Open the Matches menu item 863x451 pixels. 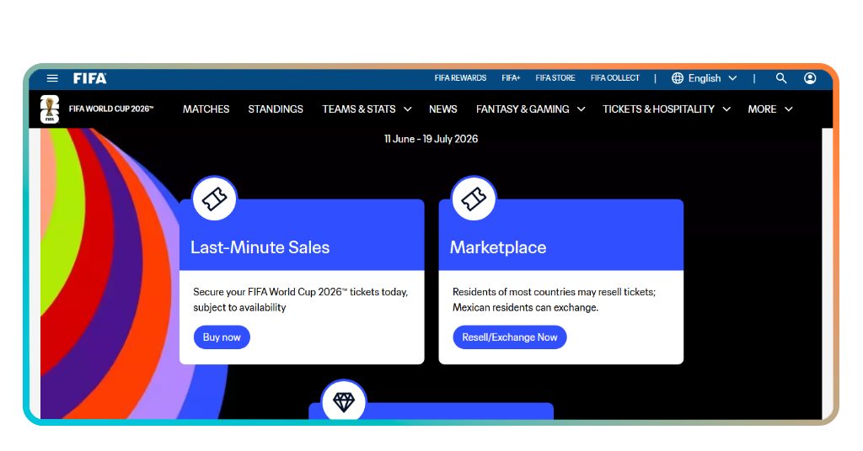[206, 109]
